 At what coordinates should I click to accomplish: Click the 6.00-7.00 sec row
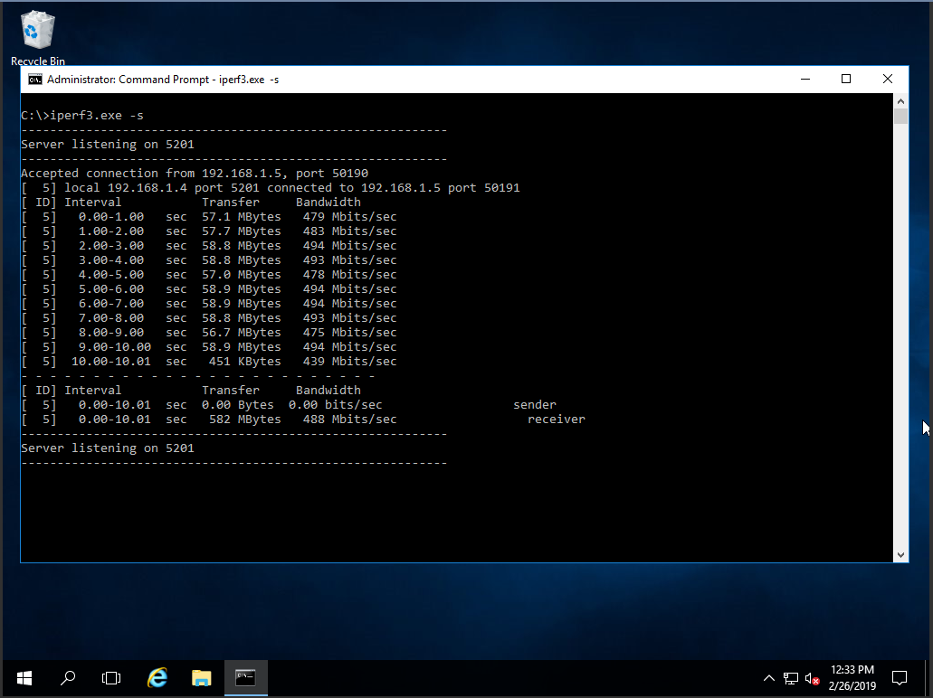coord(209,304)
